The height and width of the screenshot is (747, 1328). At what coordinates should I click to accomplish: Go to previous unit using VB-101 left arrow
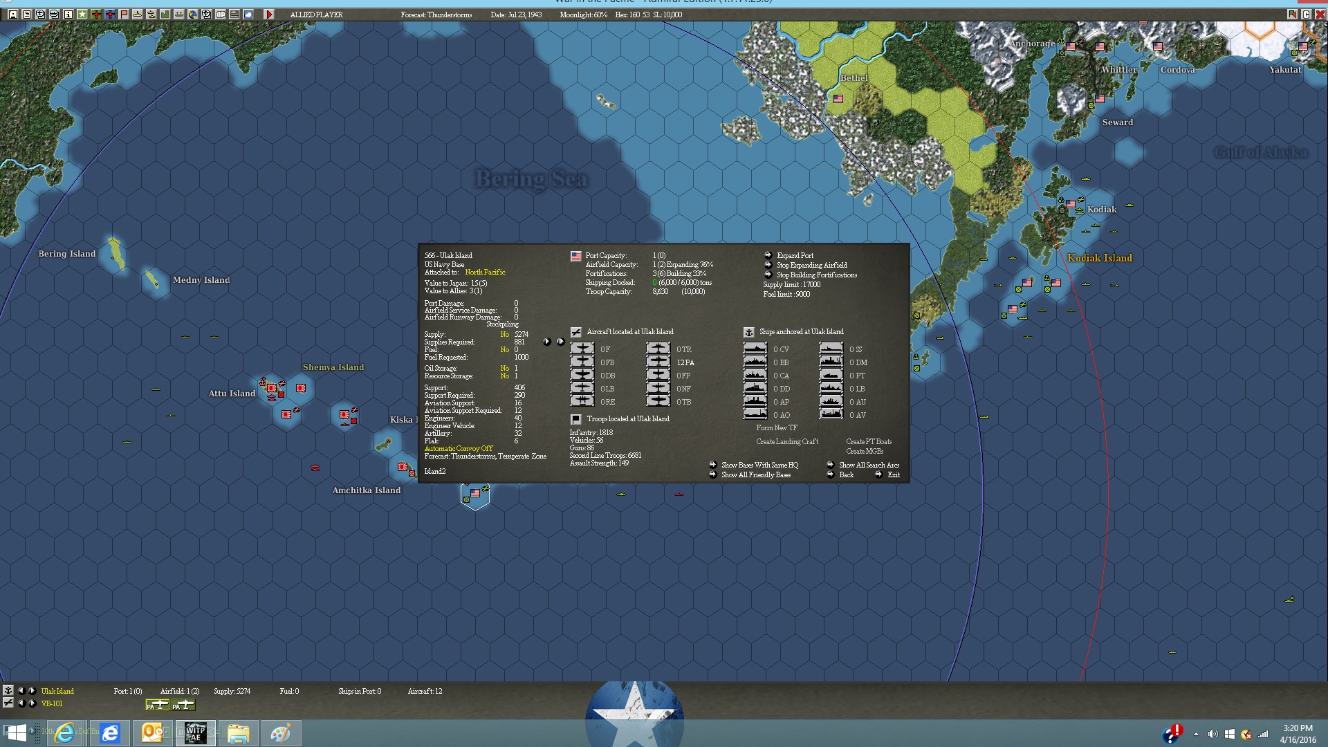click(x=21, y=703)
